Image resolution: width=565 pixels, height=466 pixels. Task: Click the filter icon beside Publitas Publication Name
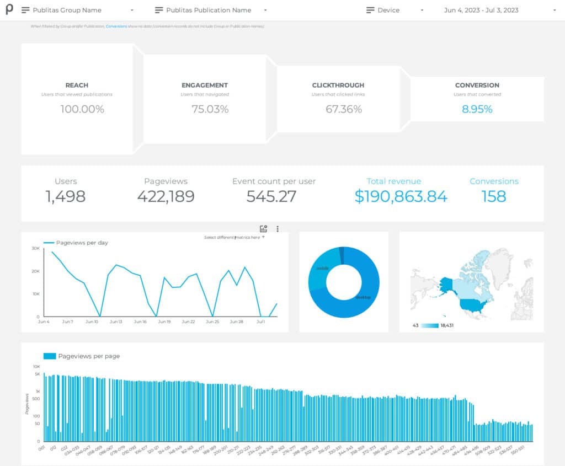click(158, 9)
